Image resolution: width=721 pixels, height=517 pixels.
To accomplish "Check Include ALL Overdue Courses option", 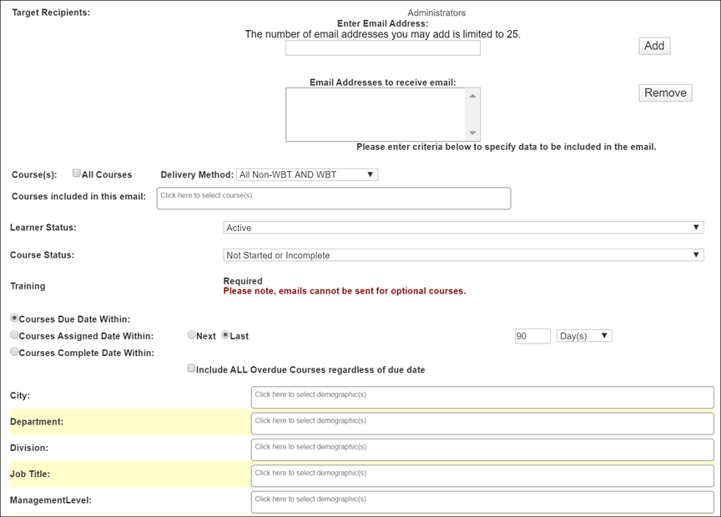I will coord(191,369).
